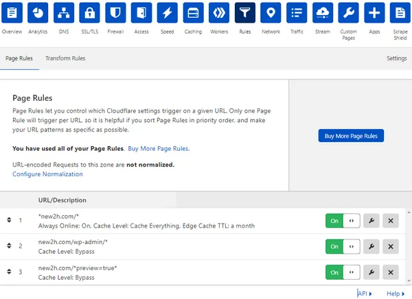
Task: Select the *new2h.com/* URL text
Action: click(x=58, y=216)
